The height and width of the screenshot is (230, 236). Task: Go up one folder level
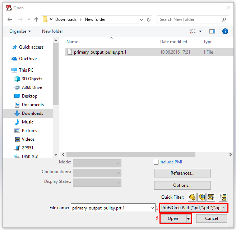[x=36, y=19]
